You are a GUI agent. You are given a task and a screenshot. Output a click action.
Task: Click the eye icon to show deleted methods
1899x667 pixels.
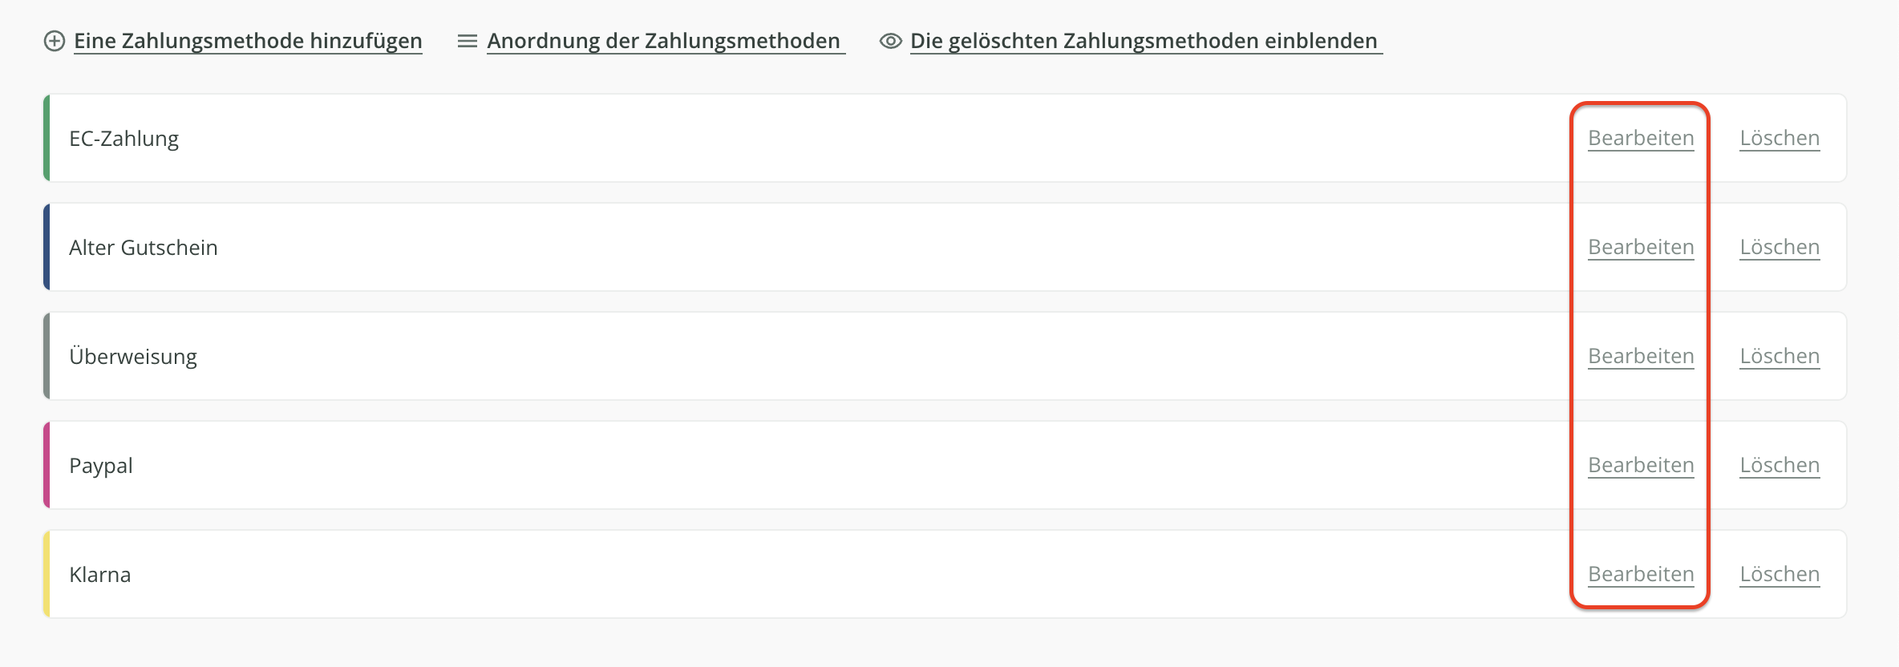pos(890,41)
